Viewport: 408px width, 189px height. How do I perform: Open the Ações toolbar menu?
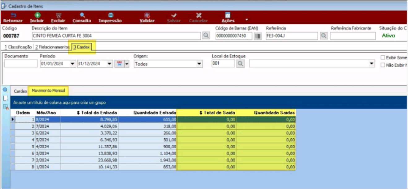(228, 18)
